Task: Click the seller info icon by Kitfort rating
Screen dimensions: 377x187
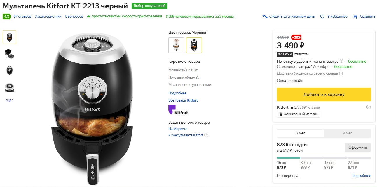Action: pyautogui.click(x=369, y=107)
